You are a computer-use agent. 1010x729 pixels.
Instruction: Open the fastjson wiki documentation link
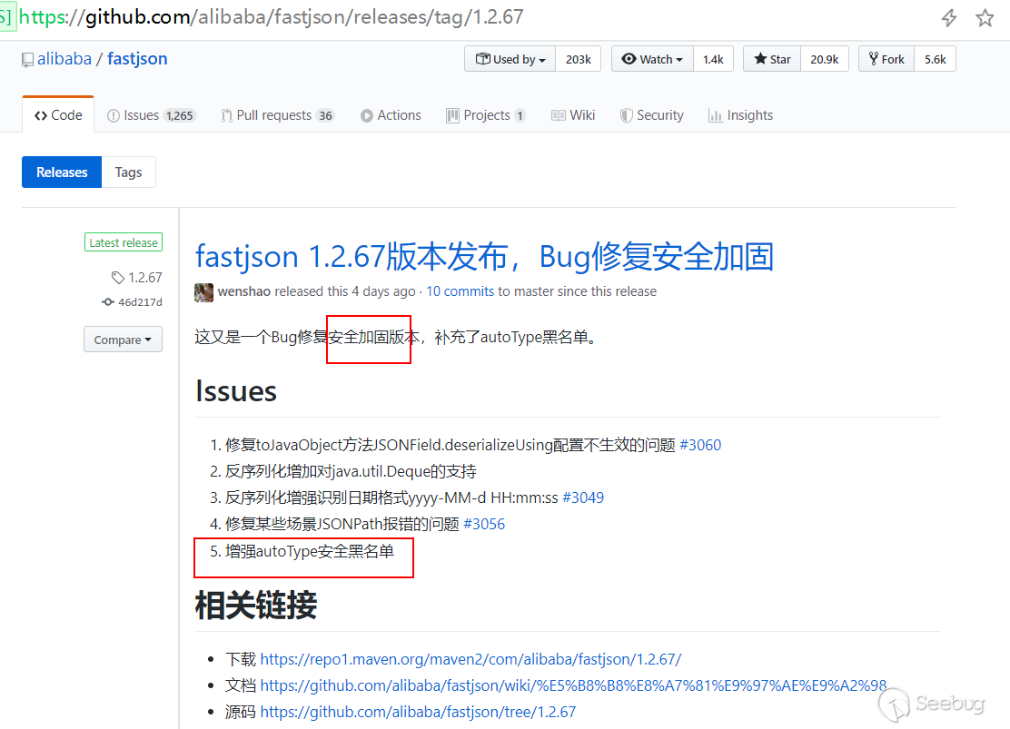tap(573, 685)
